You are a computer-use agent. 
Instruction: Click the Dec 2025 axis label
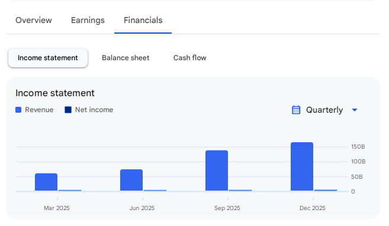tap(313, 208)
